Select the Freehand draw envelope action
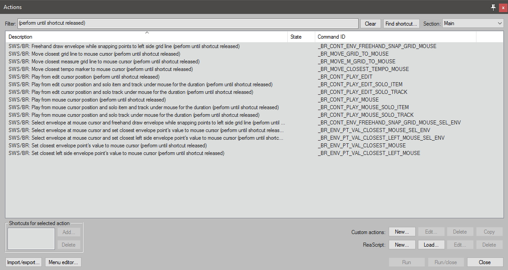The height and width of the screenshot is (270, 508). point(124,46)
